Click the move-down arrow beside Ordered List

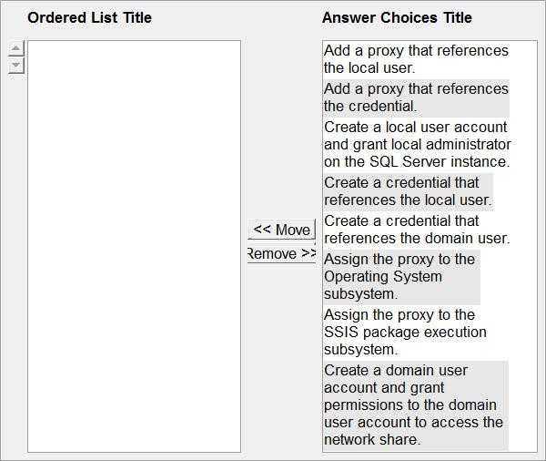tap(16, 66)
